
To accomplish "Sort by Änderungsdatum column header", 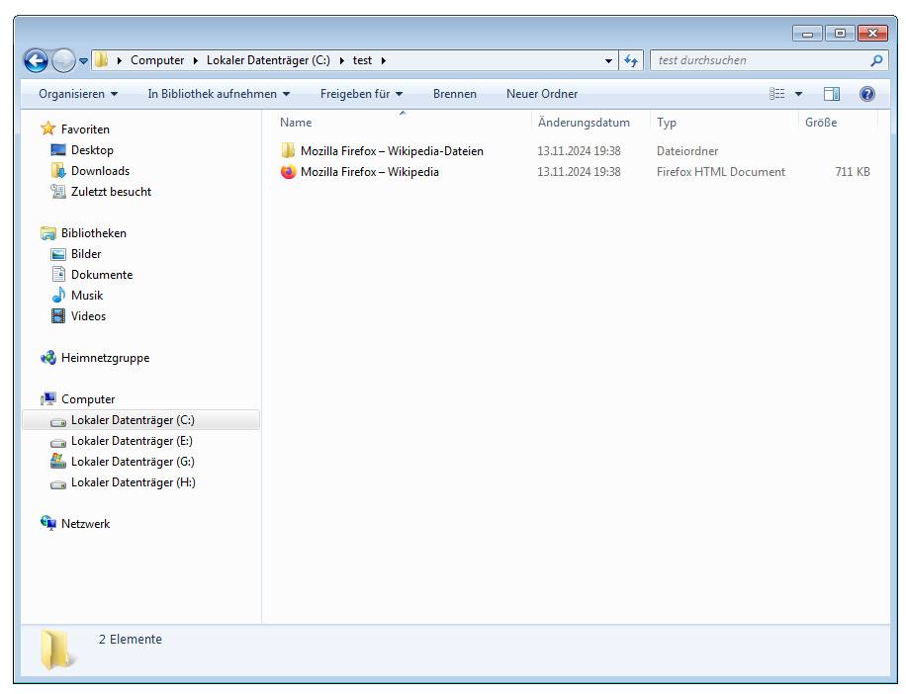I will point(583,123).
